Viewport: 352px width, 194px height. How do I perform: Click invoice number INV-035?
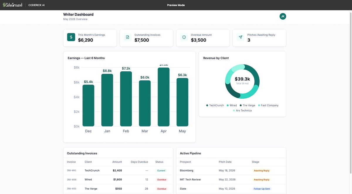point(72,189)
